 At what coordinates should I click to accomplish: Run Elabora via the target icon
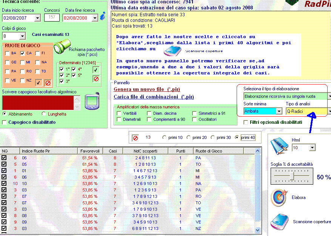point(279,197)
